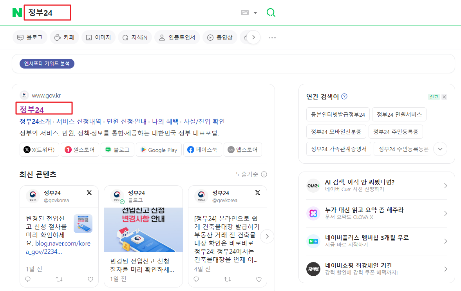Click the Google Play channel button

click(x=159, y=150)
